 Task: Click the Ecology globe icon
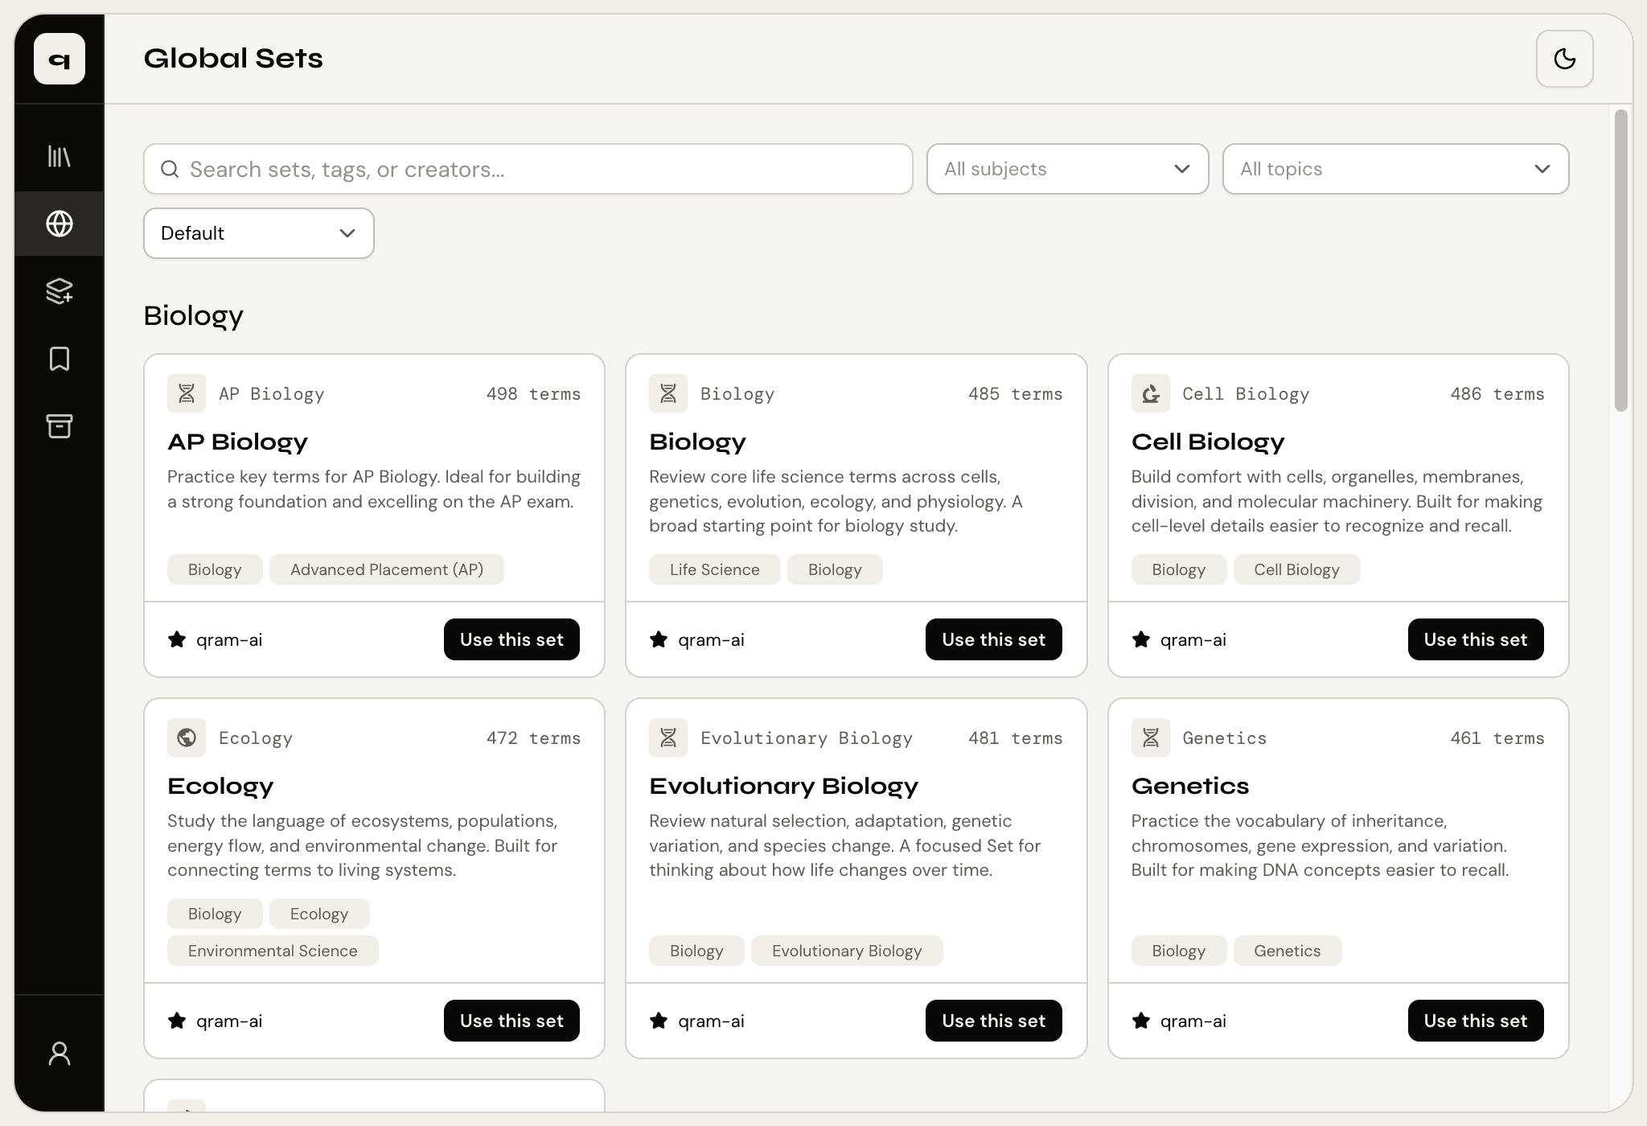[x=187, y=738]
